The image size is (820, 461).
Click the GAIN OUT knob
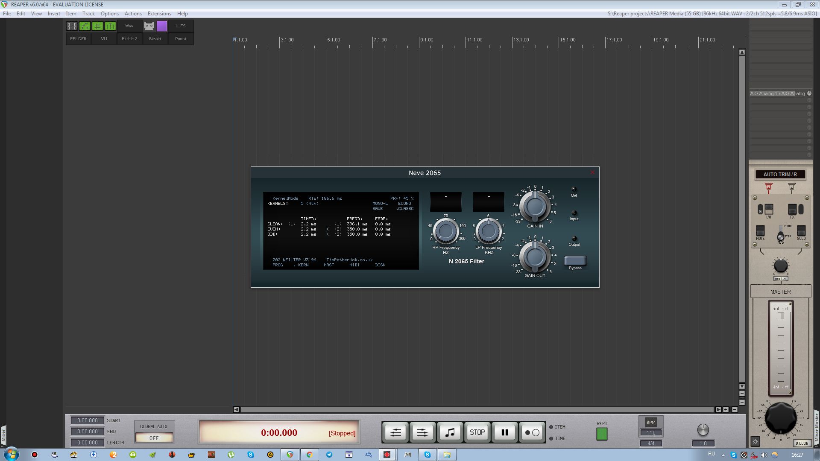click(x=535, y=257)
